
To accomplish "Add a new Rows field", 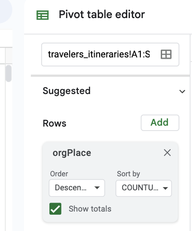I will coord(160,123).
